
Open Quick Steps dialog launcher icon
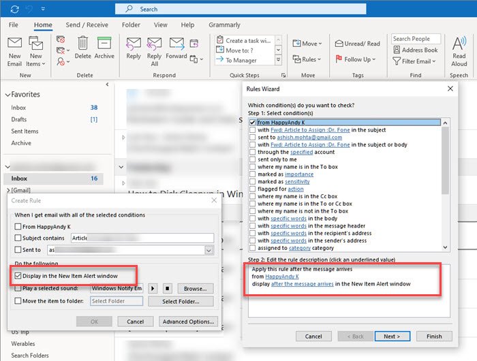(283, 75)
